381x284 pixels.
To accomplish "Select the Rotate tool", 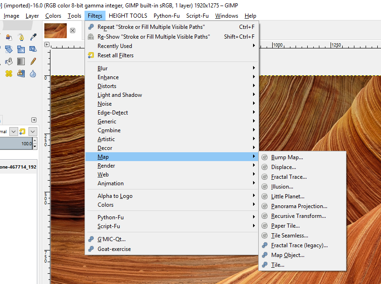I will pyautogui.click(x=9, y=49).
